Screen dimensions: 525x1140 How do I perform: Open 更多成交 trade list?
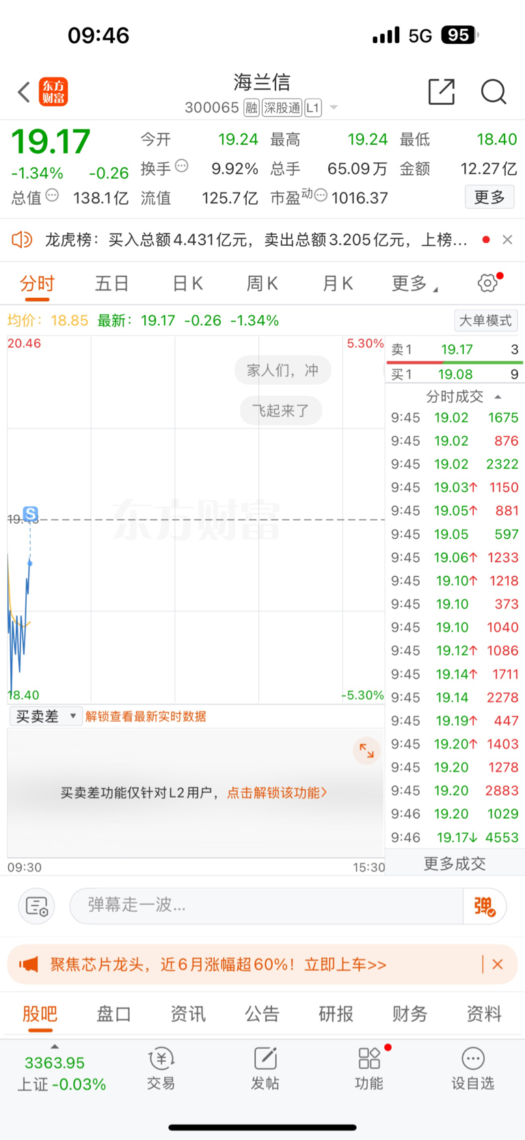[455, 863]
